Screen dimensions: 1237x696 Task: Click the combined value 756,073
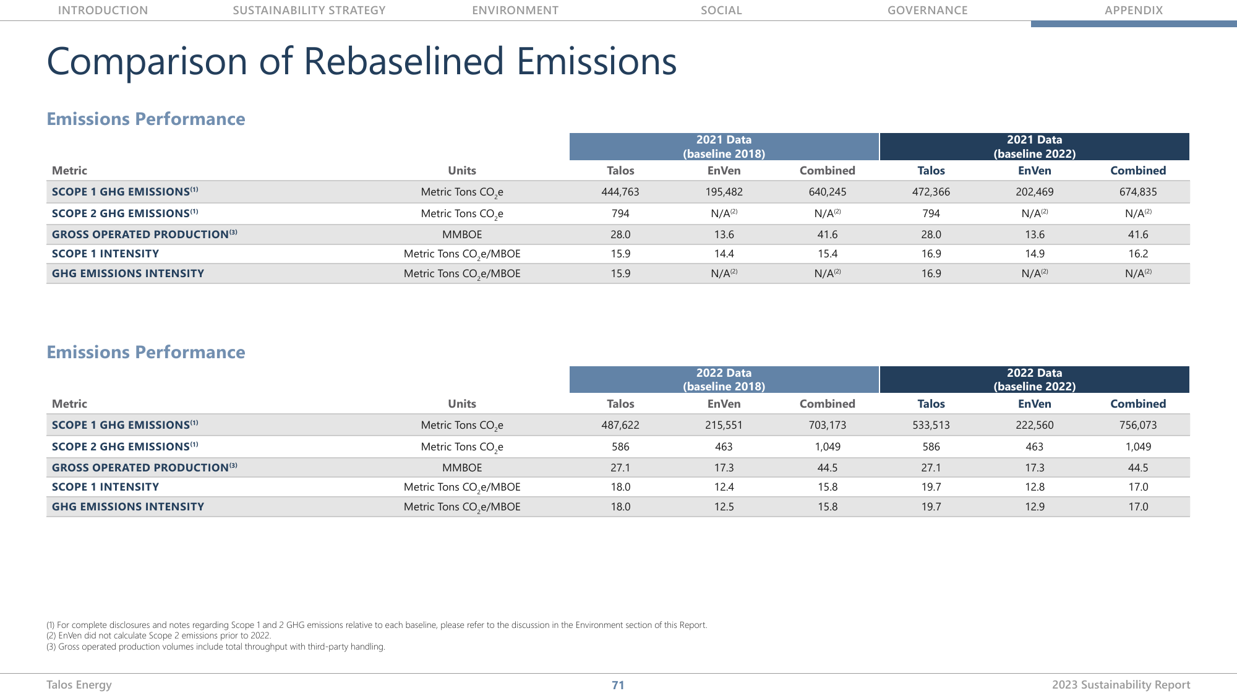[x=1138, y=425]
